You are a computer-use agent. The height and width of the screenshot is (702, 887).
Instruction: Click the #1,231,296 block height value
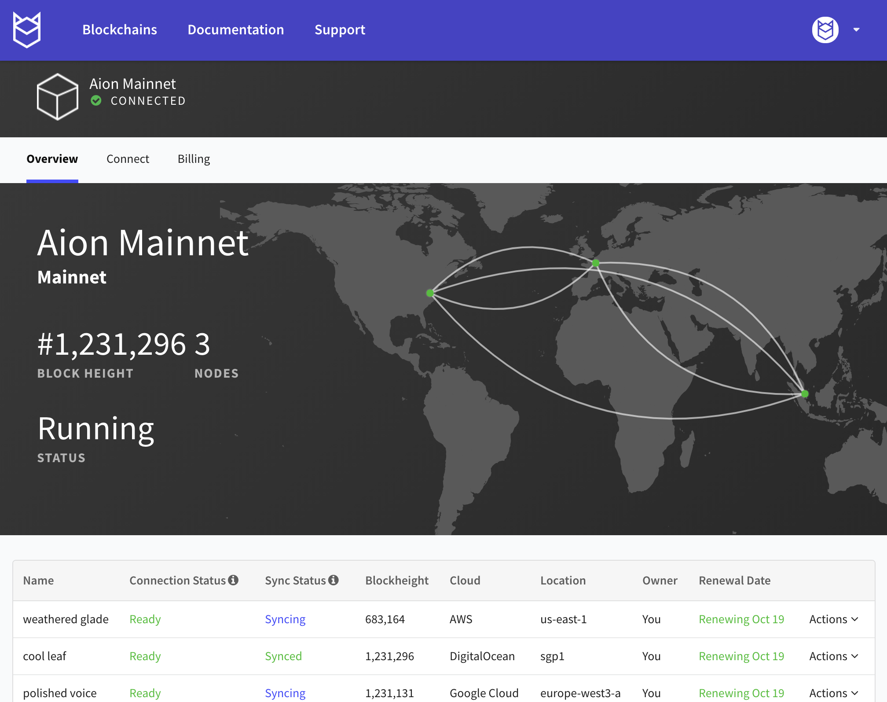click(112, 344)
